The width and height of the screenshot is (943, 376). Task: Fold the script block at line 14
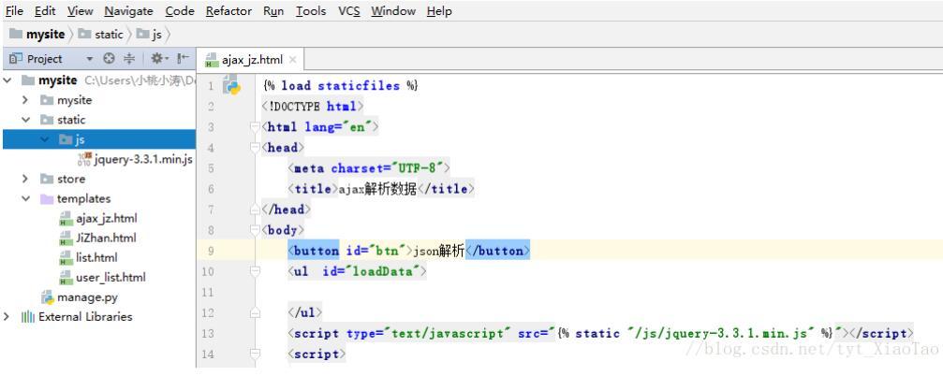pos(255,354)
